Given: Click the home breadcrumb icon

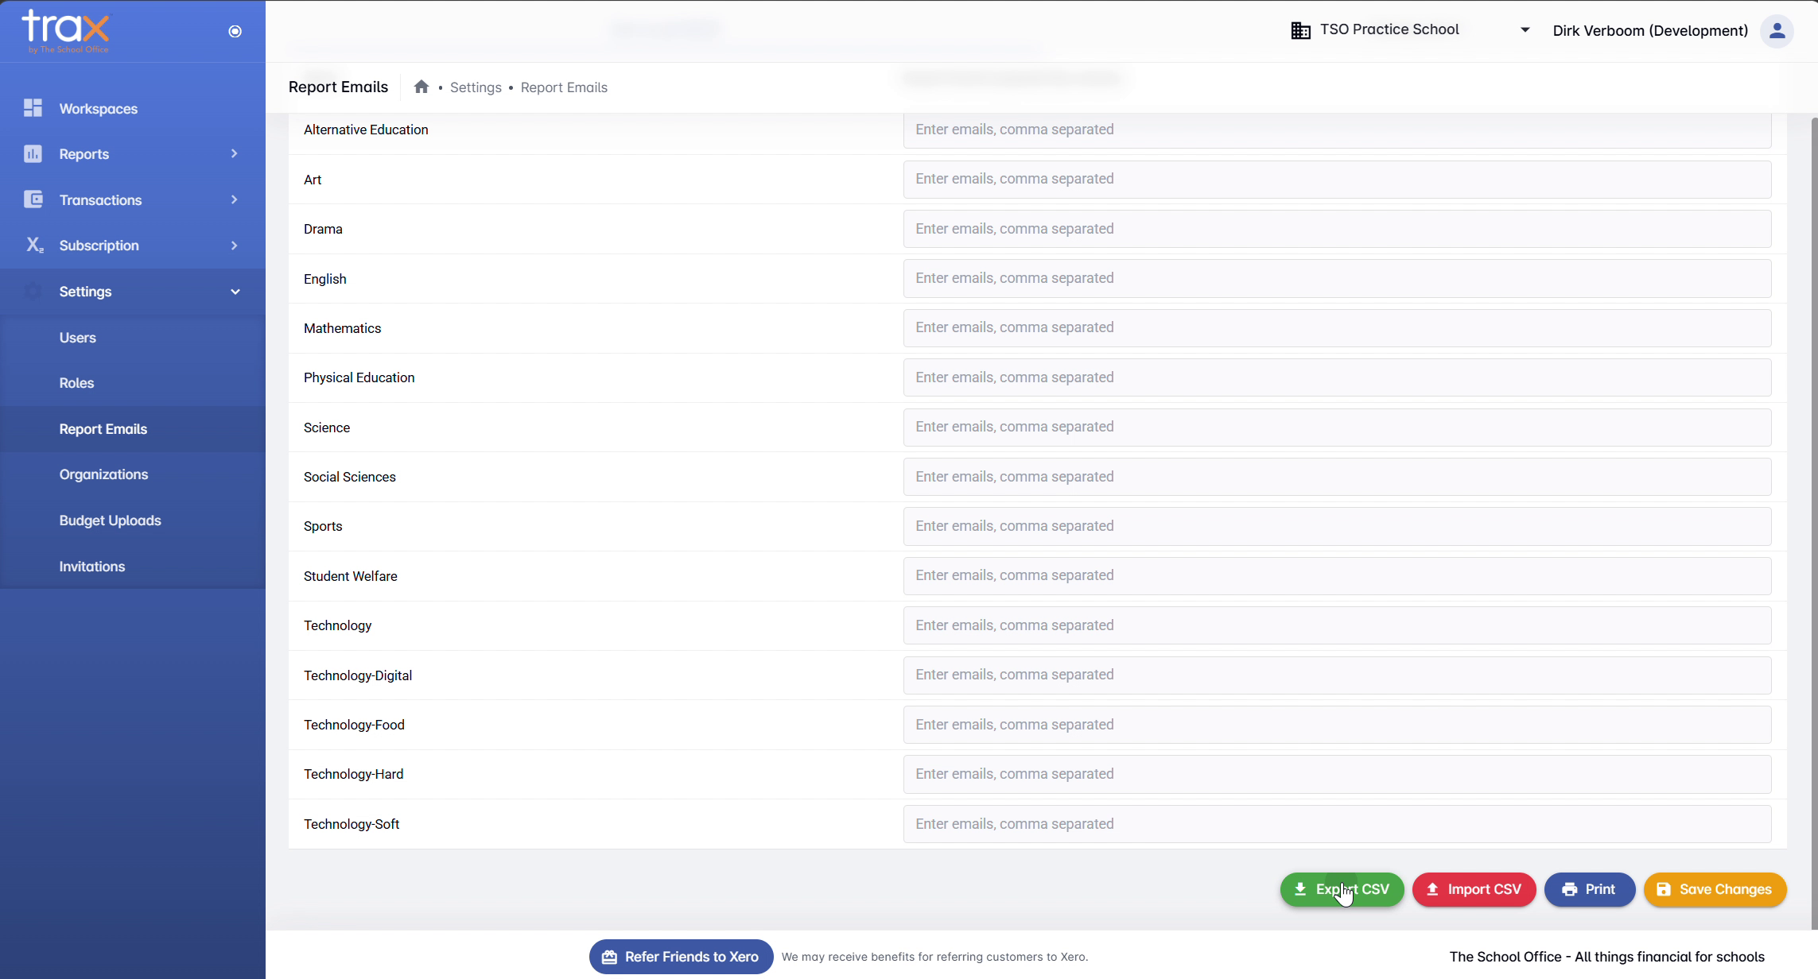Looking at the screenshot, I should (x=421, y=87).
